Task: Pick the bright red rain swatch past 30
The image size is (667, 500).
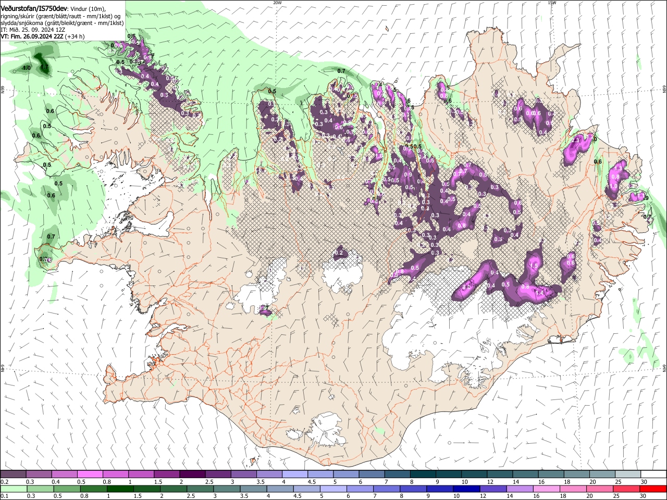Action: [x=653, y=489]
